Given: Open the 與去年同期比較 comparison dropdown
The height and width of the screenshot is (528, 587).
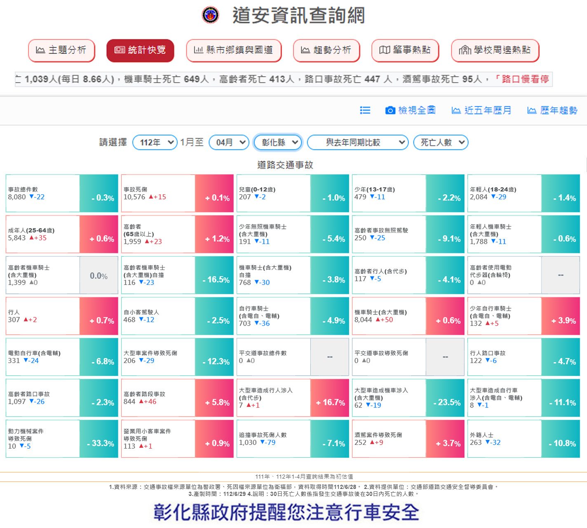Looking at the screenshot, I should point(357,142).
